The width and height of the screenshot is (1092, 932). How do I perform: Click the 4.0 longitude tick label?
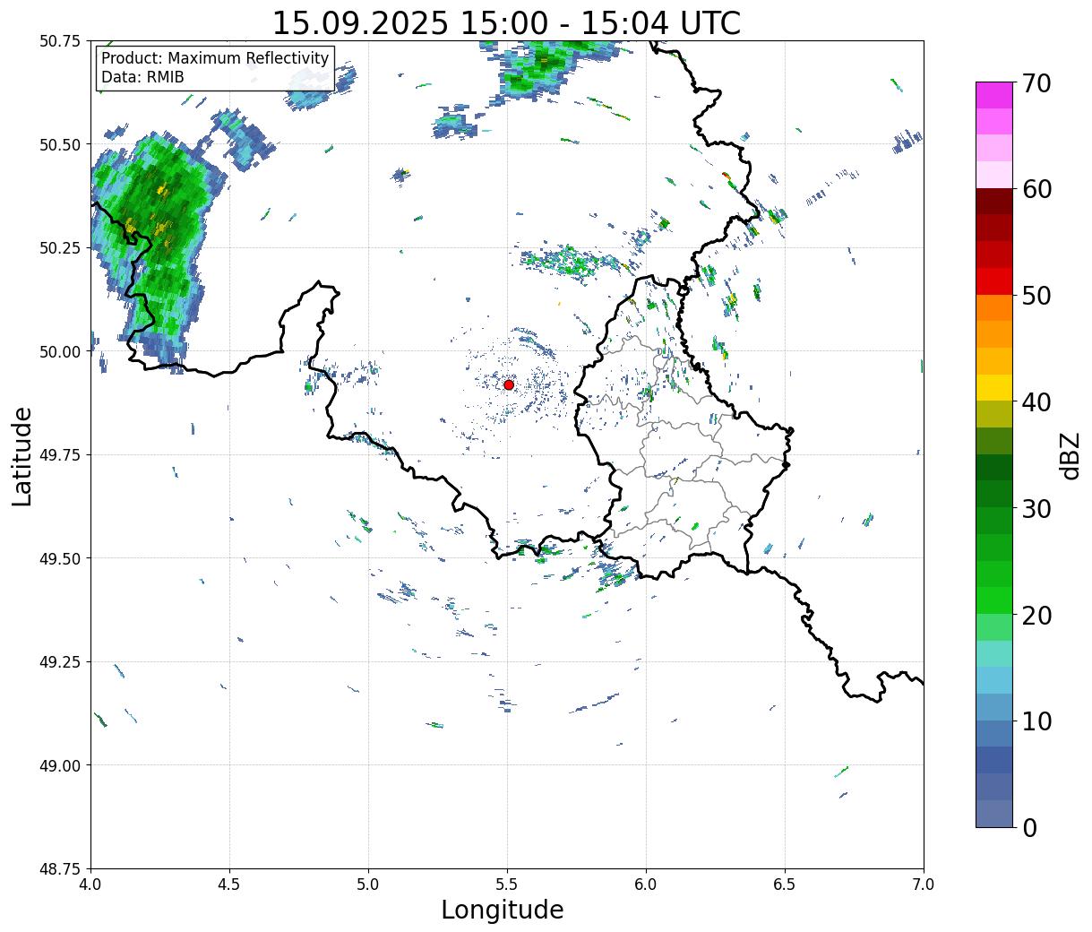point(90,885)
